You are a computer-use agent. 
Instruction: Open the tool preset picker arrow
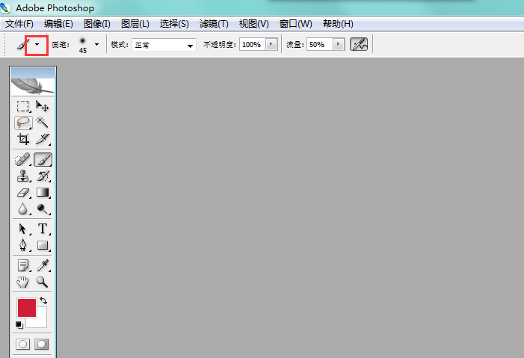(x=37, y=44)
